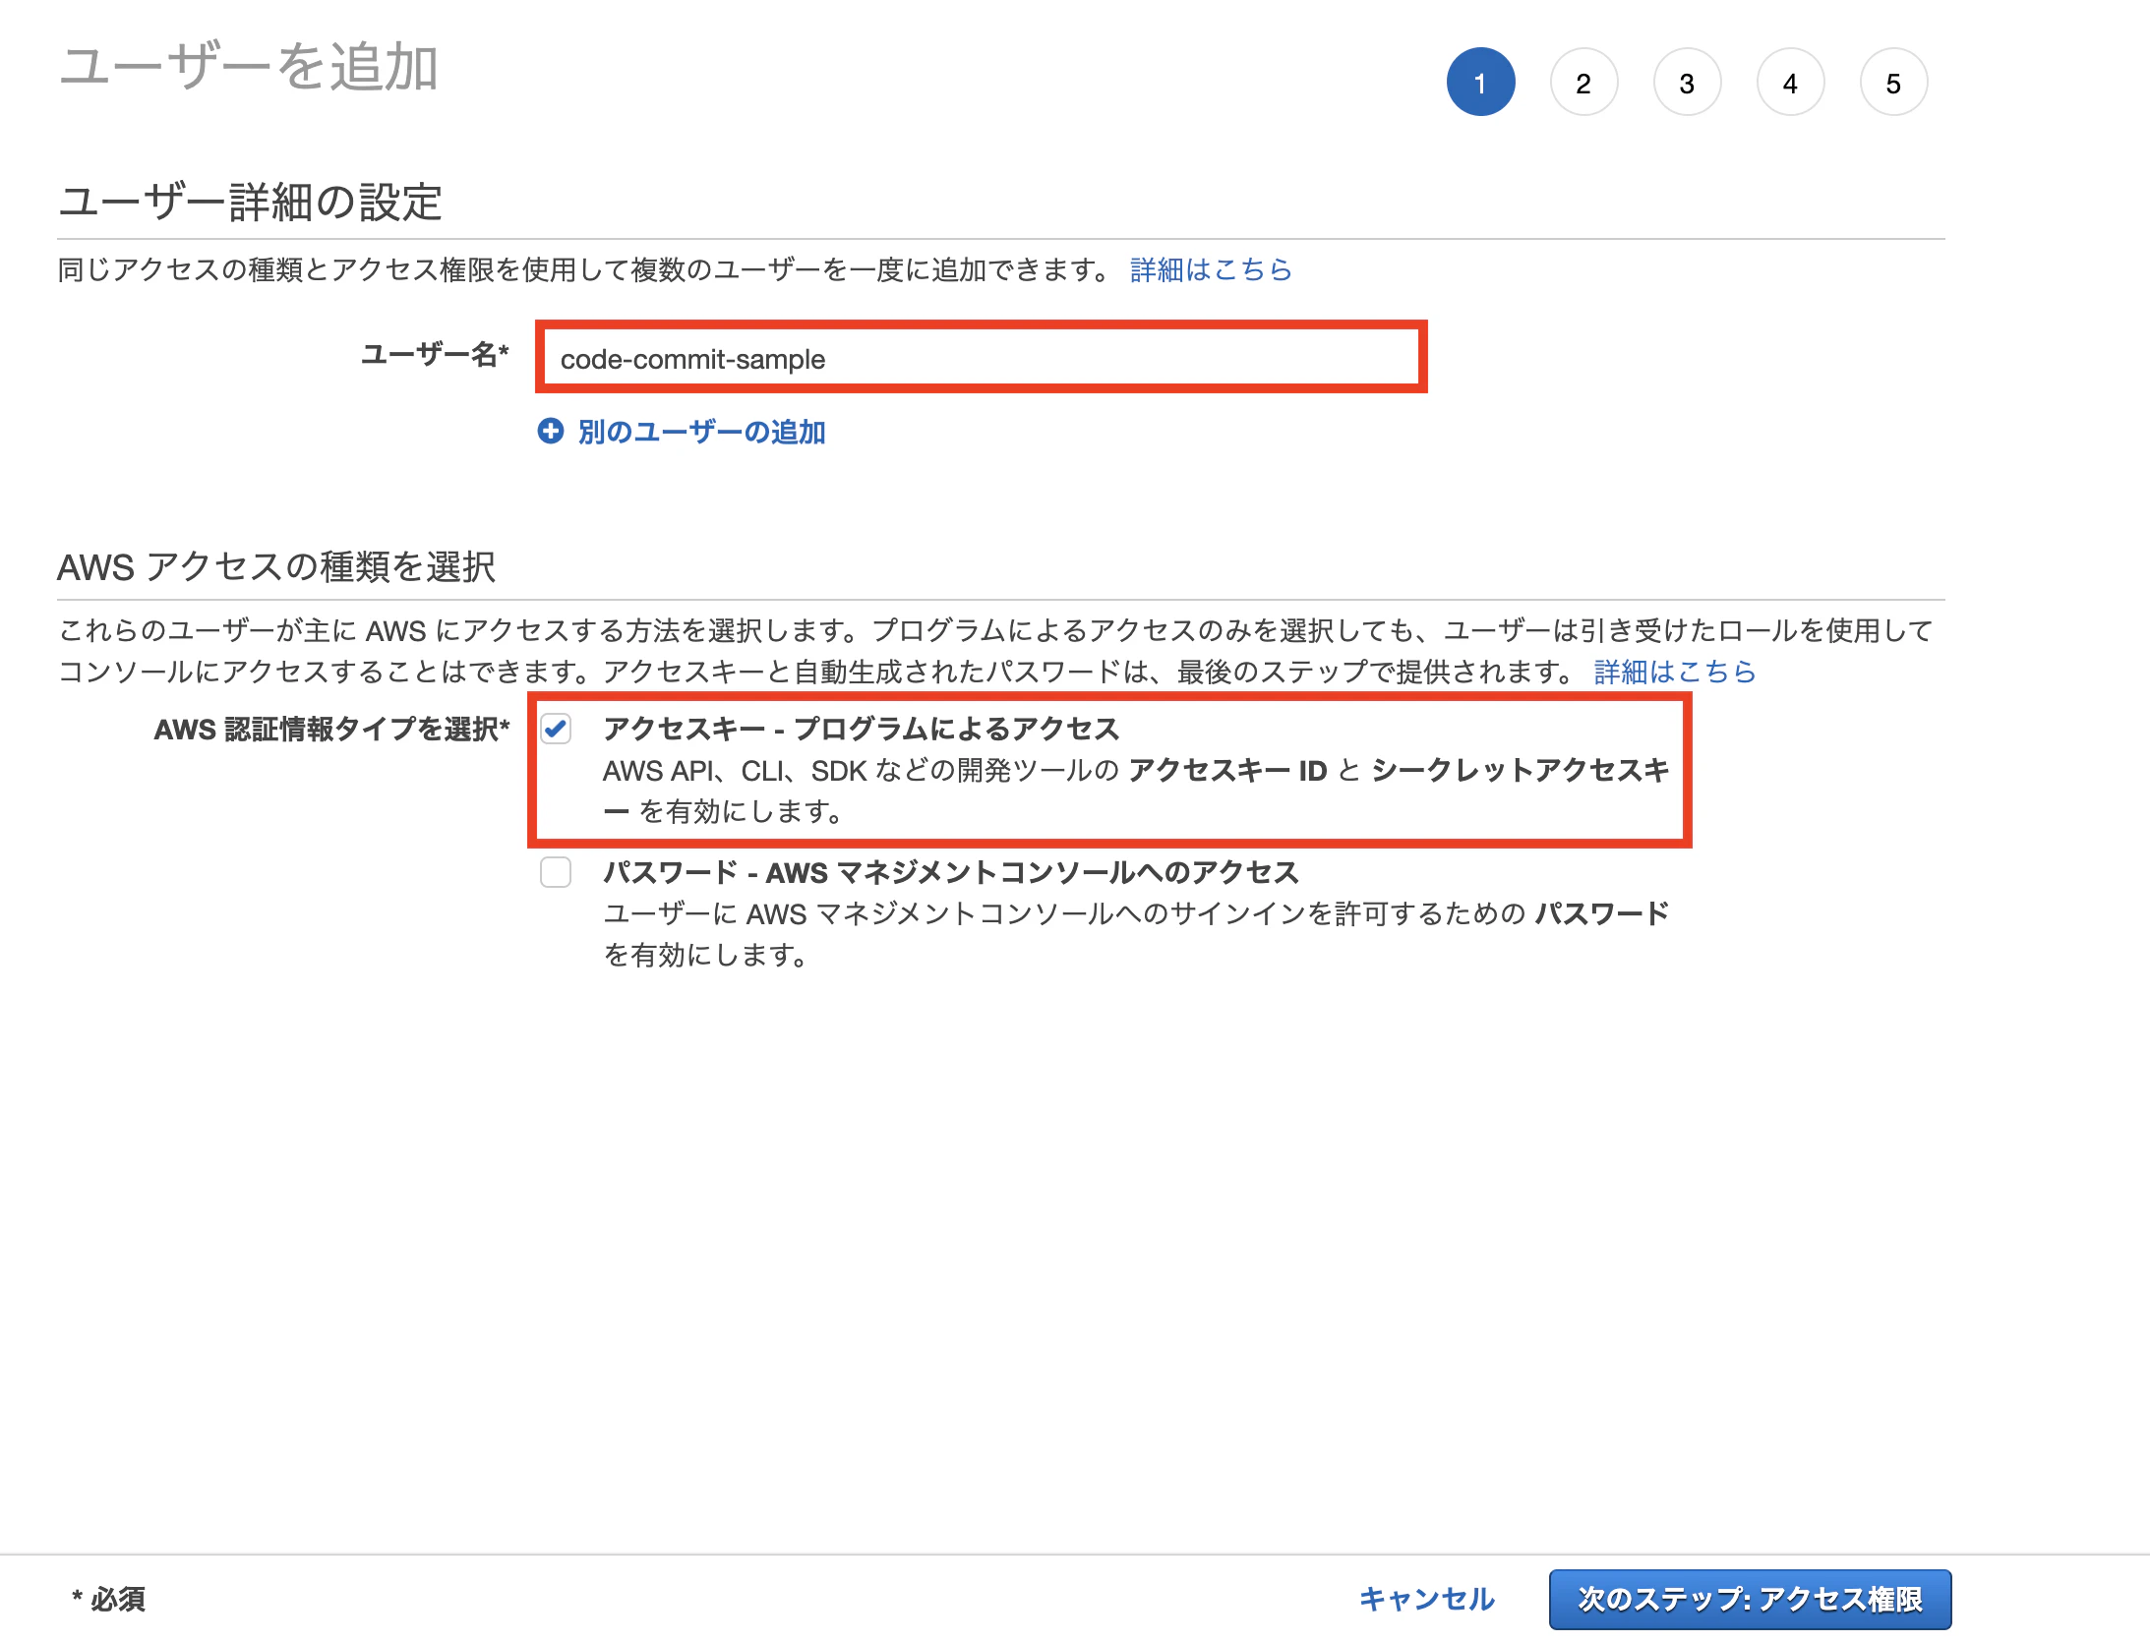Image resolution: width=2150 pixels, height=1642 pixels.
Task: Click the ユーザー名 field label
Action: pos(435,354)
